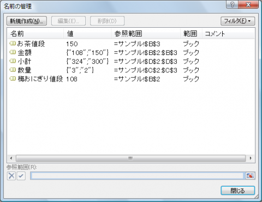Click ブック scope in 数量 row
262x202 pixels.
[x=191, y=70]
